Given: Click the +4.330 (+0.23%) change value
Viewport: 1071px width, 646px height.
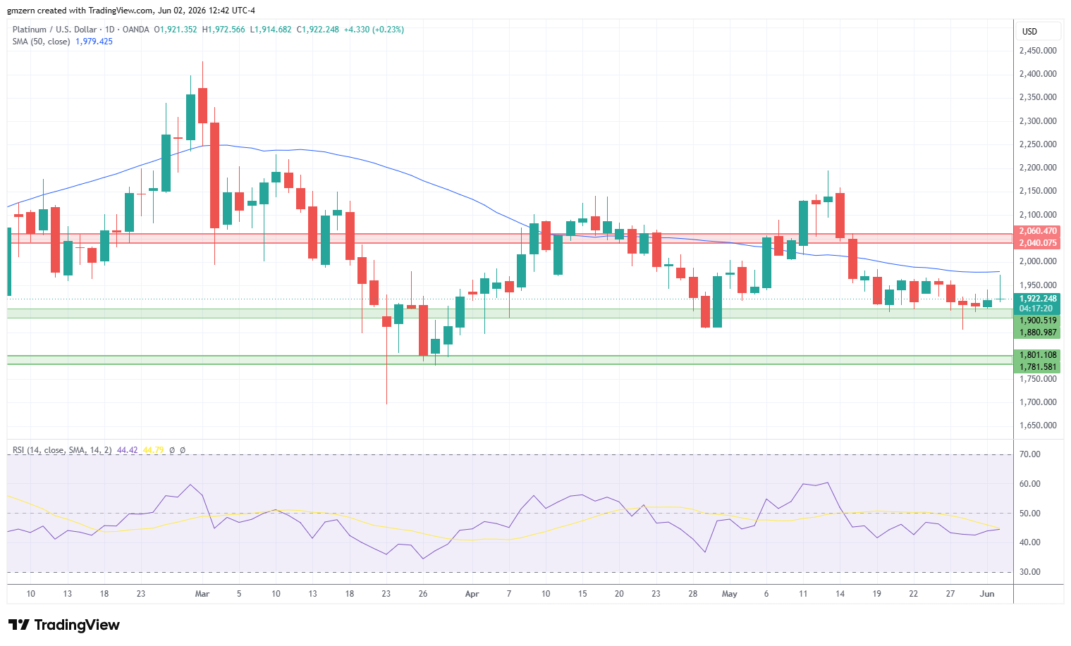Looking at the screenshot, I should 374,30.
